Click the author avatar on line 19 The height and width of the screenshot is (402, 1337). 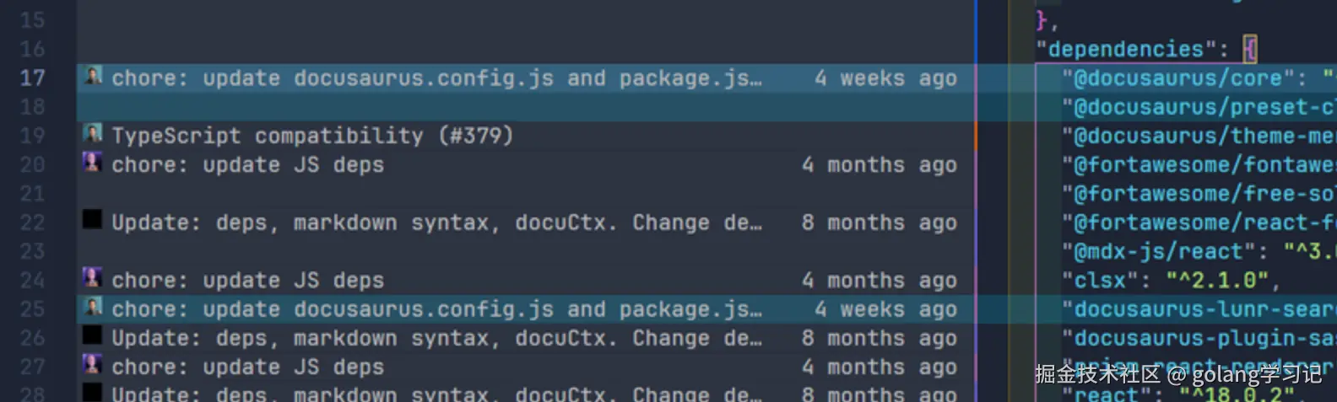(93, 134)
